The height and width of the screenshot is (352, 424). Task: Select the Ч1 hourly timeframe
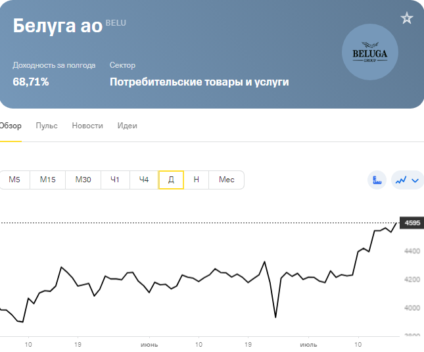tap(115, 180)
